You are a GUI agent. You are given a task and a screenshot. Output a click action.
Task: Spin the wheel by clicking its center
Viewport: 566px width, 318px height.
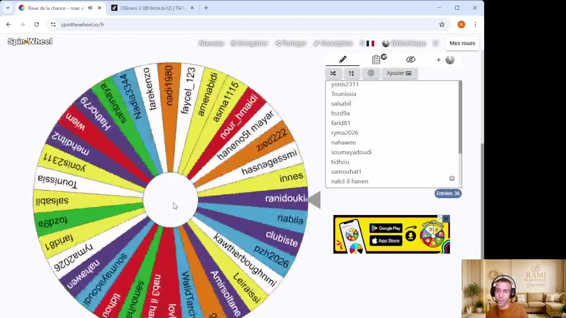click(x=170, y=200)
